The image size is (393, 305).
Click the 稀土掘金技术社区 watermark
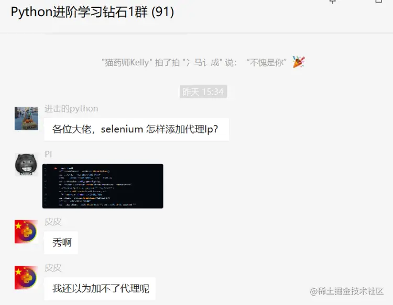pyautogui.click(x=347, y=291)
